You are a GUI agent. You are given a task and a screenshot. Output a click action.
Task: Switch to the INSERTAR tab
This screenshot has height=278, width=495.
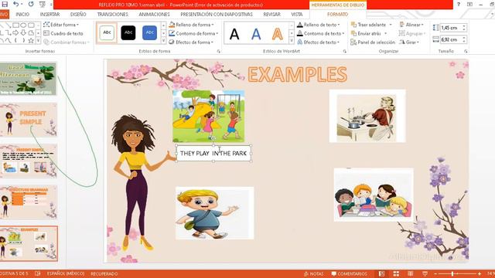(49, 15)
